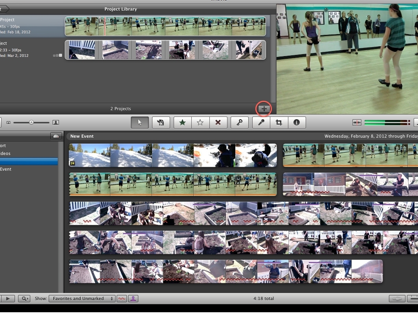
Task: Click the back arrow button in Project Library header
Action: [x=4, y=9]
